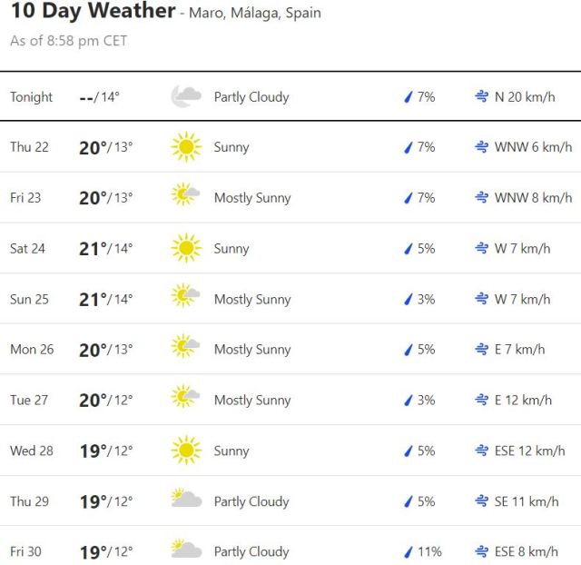The image size is (581, 565).
Task: Click the wind icon in Wed 28 row
Action: (481, 451)
